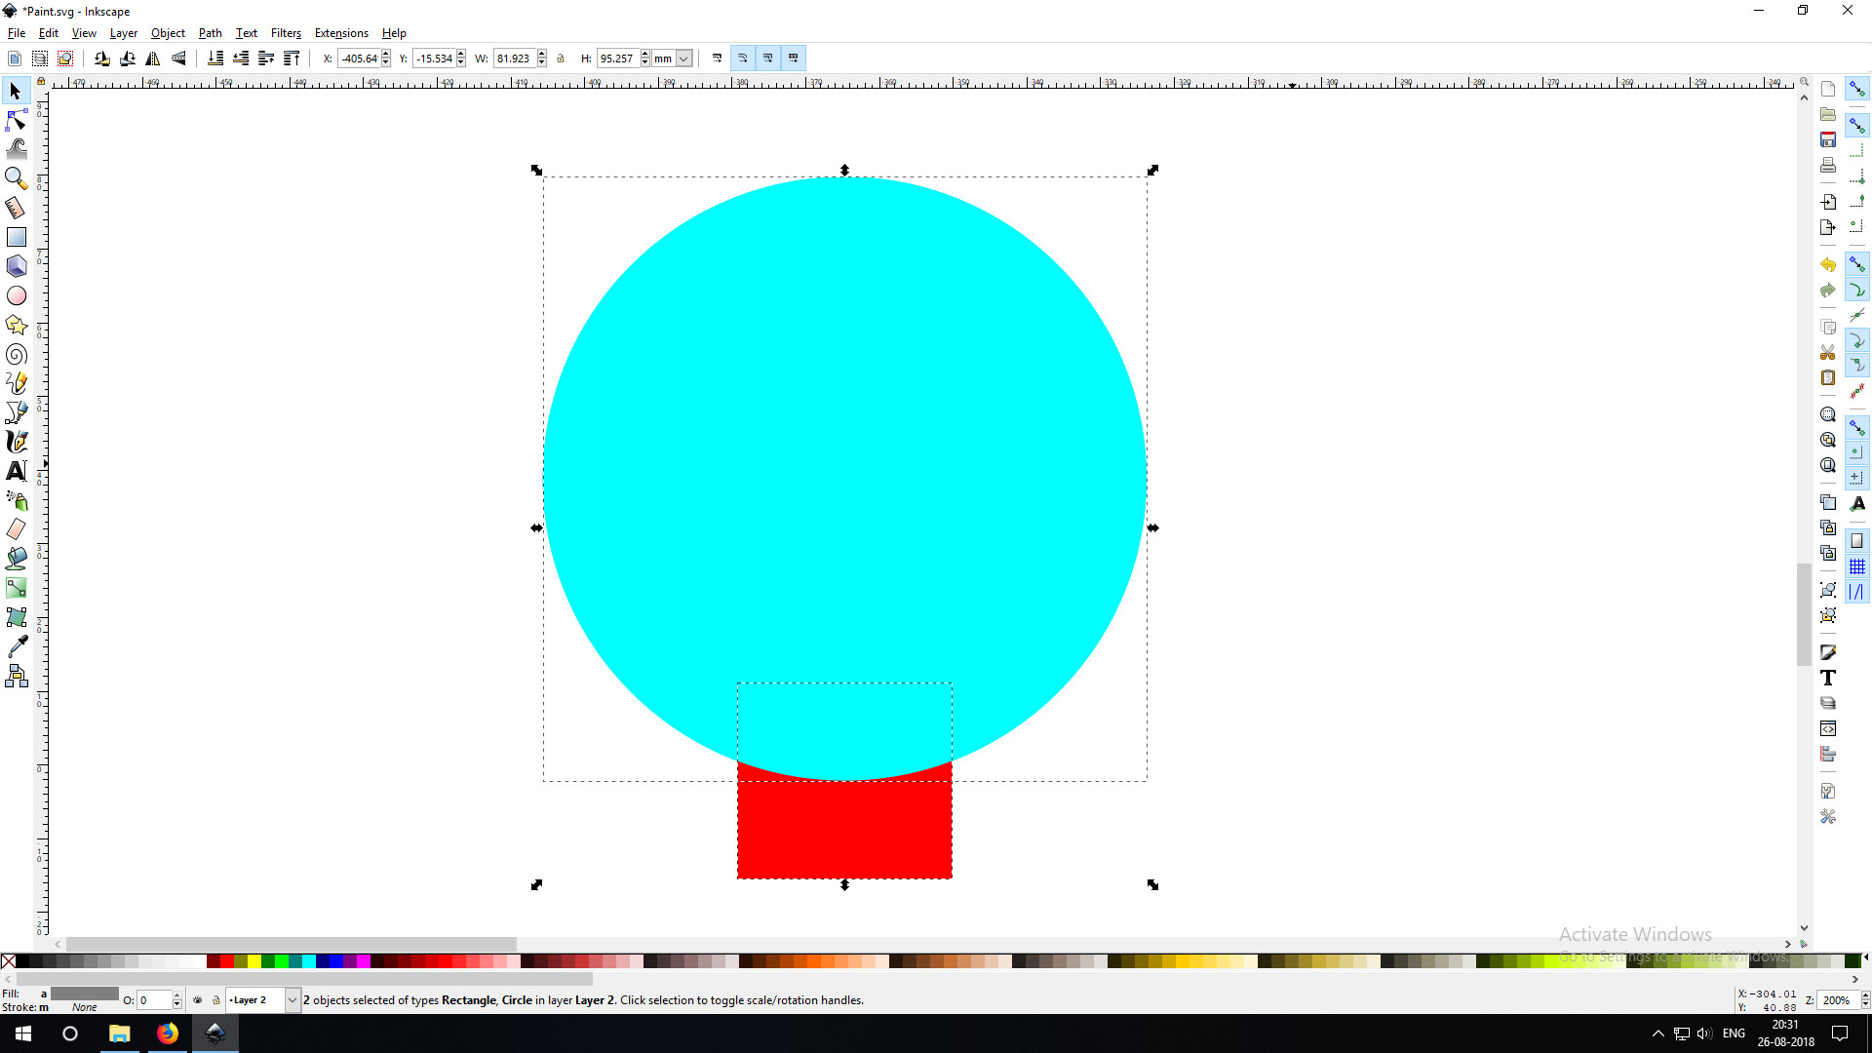
Task: Toggle master snapping button at top
Action: click(1857, 89)
